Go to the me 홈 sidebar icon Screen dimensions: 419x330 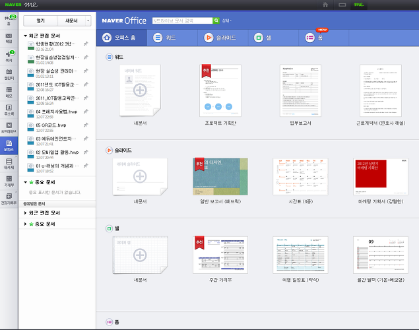(x=9, y=20)
